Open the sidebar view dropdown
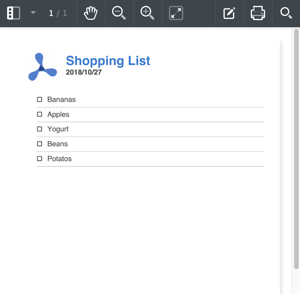This screenshot has height=294, width=300. pyautogui.click(x=33, y=13)
